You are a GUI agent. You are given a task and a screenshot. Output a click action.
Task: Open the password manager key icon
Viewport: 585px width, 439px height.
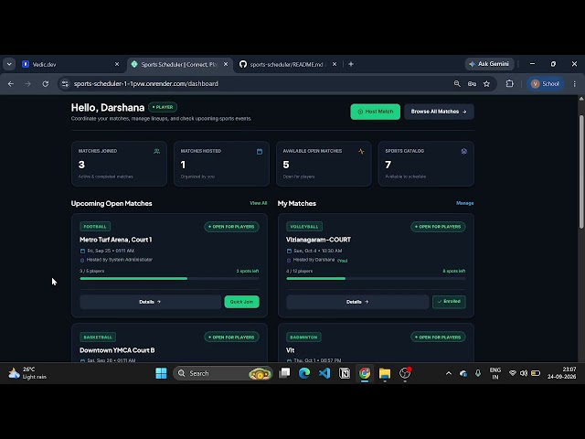click(x=472, y=83)
